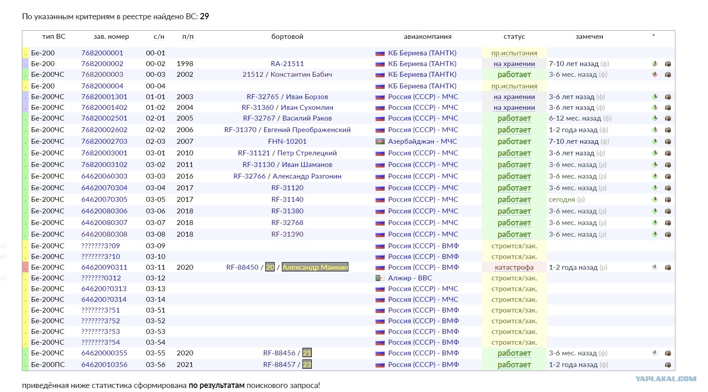Click clock icon for RF-88456 row
The image size is (708, 392).
coord(654,353)
